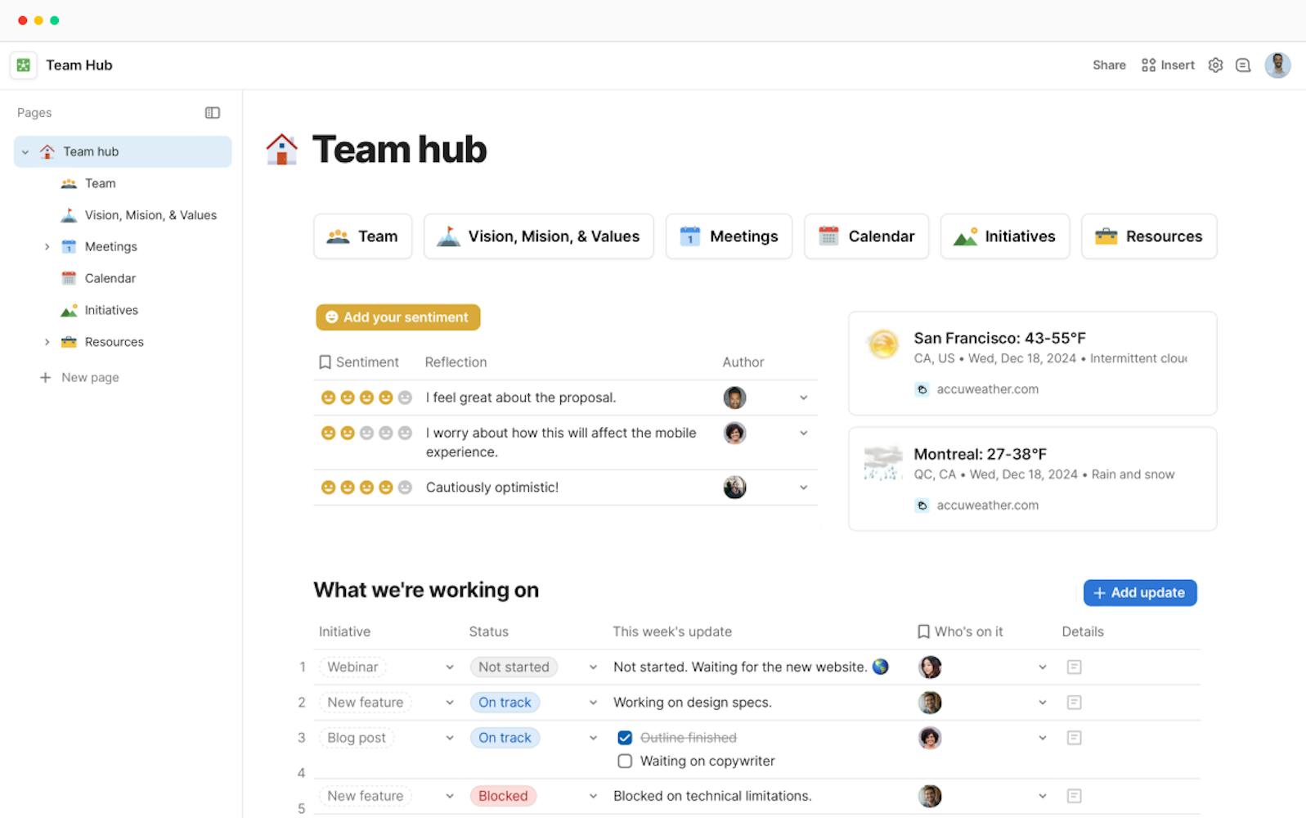Check the Waiting on copywriter checkbox
The image size is (1306, 818).
(625, 761)
